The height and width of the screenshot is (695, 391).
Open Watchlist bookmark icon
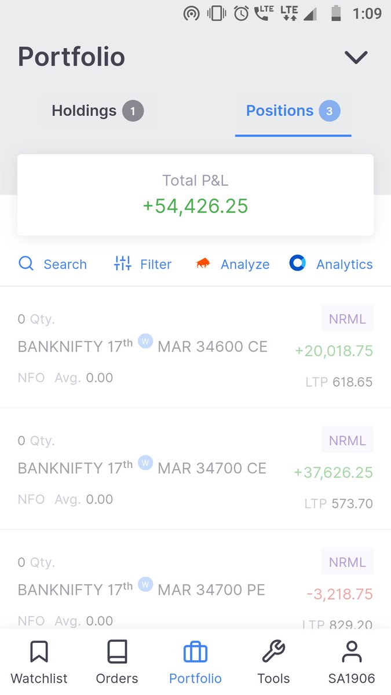tap(39, 652)
